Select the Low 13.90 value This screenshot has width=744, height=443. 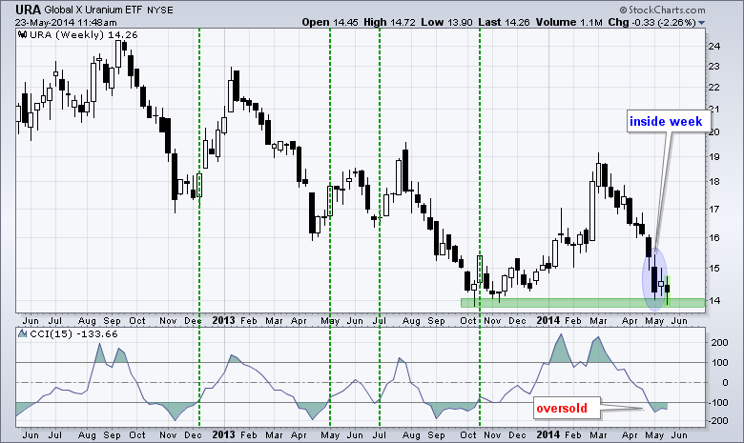point(446,22)
